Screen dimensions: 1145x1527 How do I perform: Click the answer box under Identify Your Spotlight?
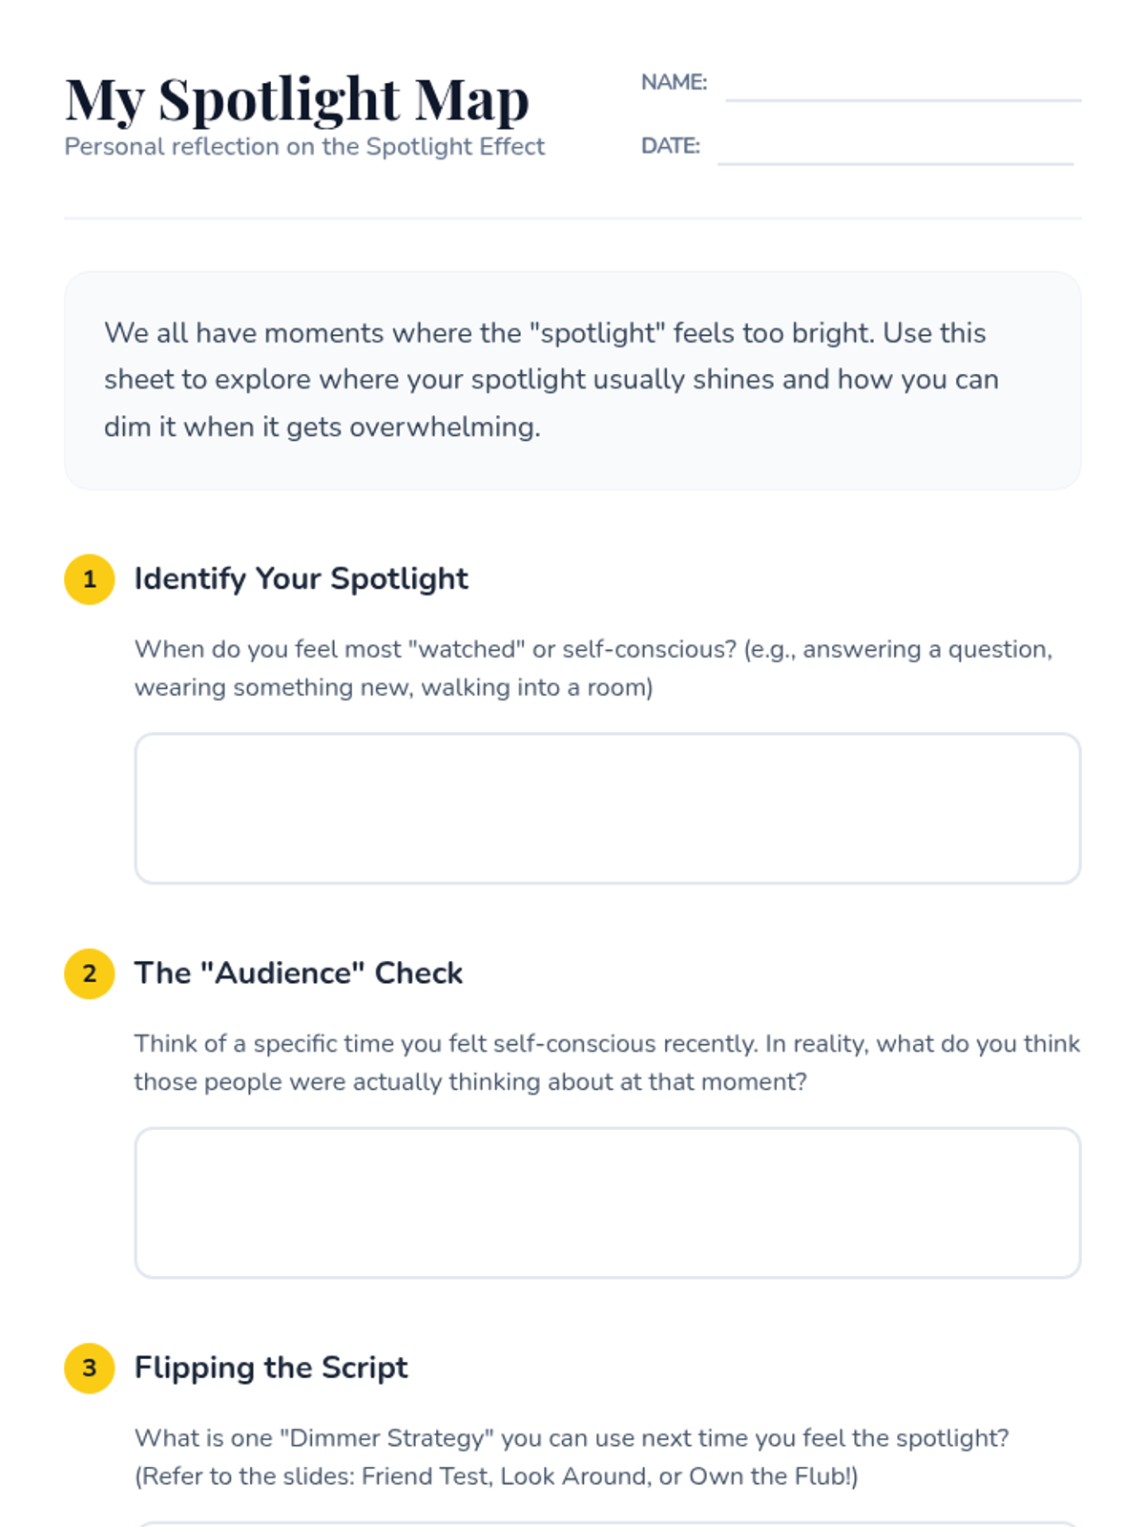(607, 808)
